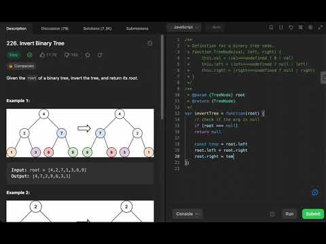Click the side tab at editor's right edge
The height and width of the screenshot is (244, 326).
click(323, 78)
